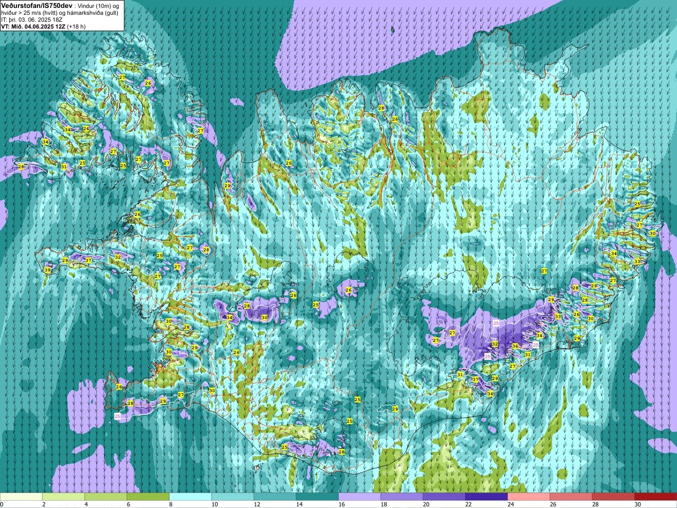This screenshot has height=508, width=677.
Task: Click the 24–26 m/s light pink legend swatch
Action: 529,497
